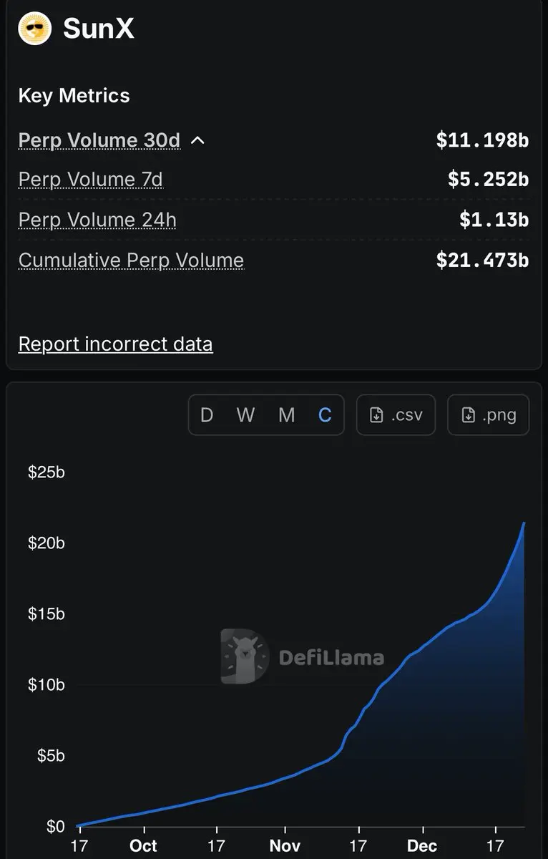Viewport: 548px width, 859px height.
Task: Open Perp Volume 30d metric details
Action: (99, 140)
